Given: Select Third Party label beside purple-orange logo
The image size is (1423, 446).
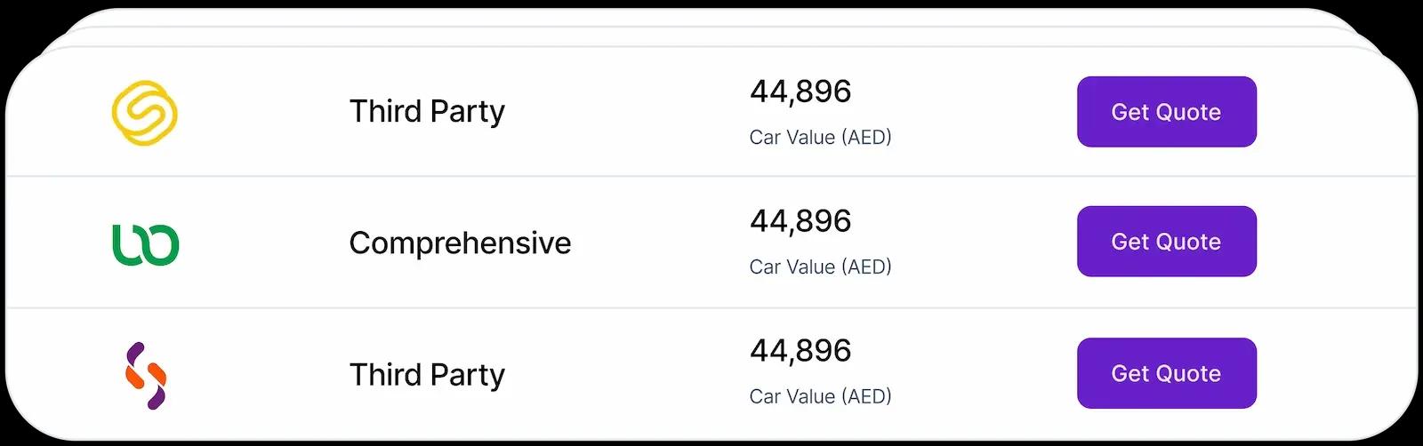Looking at the screenshot, I should coord(427,375).
